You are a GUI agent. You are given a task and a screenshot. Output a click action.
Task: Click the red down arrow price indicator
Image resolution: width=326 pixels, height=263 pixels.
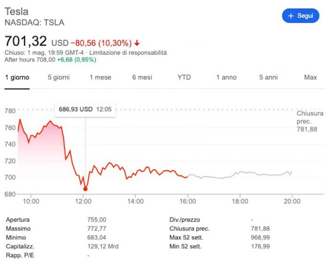[x=138, y=42]
